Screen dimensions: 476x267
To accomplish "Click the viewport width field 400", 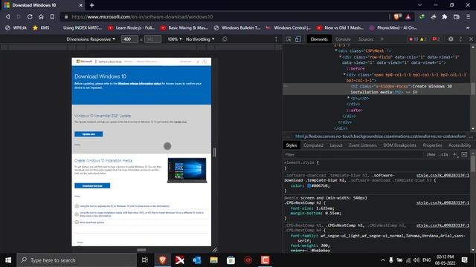I will [x=129, y=39].
